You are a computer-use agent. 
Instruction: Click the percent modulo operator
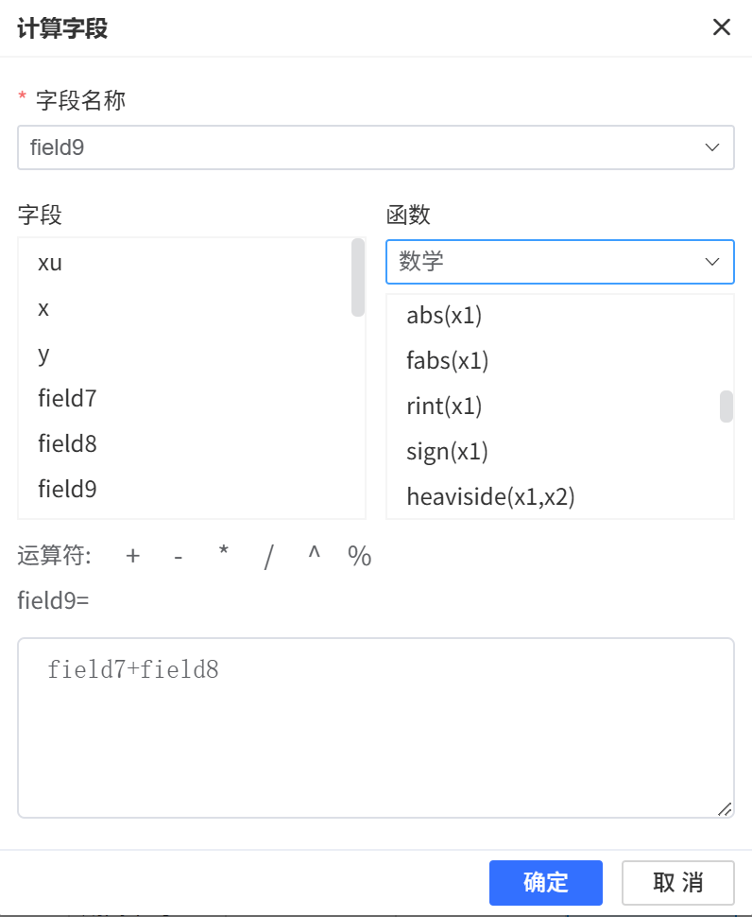click(360, 557)
